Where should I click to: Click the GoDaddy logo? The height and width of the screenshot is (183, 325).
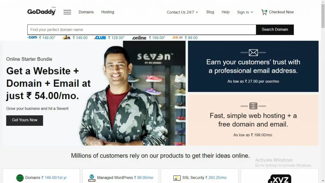[x=42, y=11]
